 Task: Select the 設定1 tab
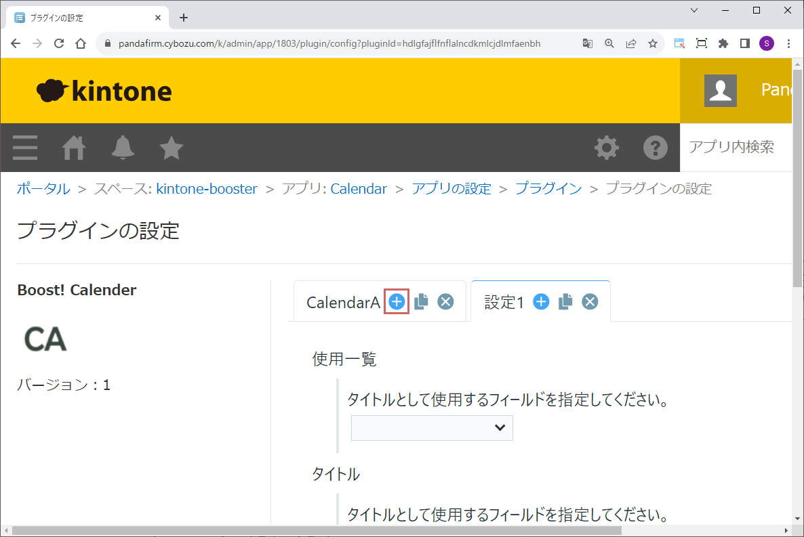coord(504,303)
